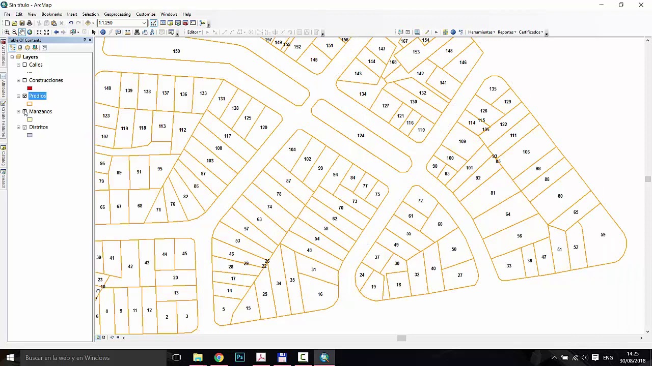Go back to previous extent
Viewport: 652px width, 366px height.
pos(56,32)
